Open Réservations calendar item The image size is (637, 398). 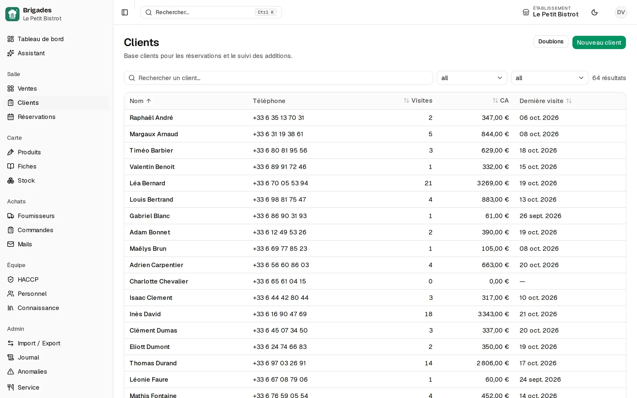(x=57, y=117)
